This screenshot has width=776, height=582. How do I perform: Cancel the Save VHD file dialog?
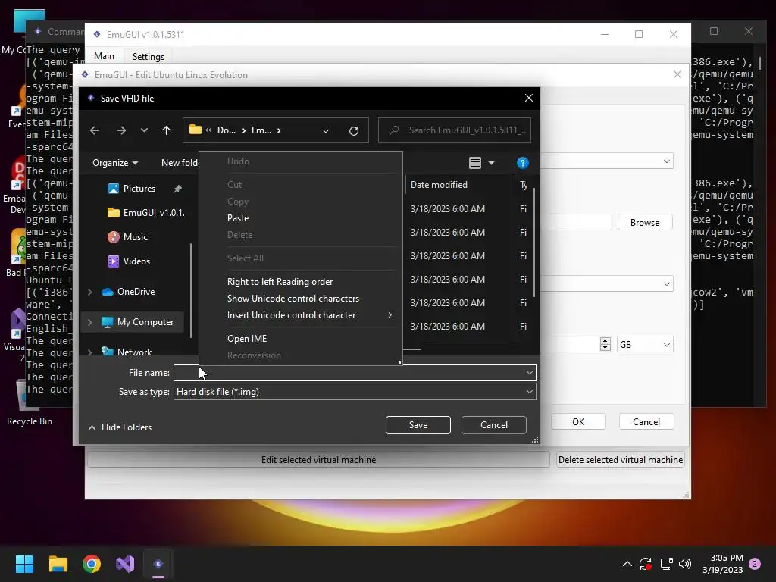point(494,425)
